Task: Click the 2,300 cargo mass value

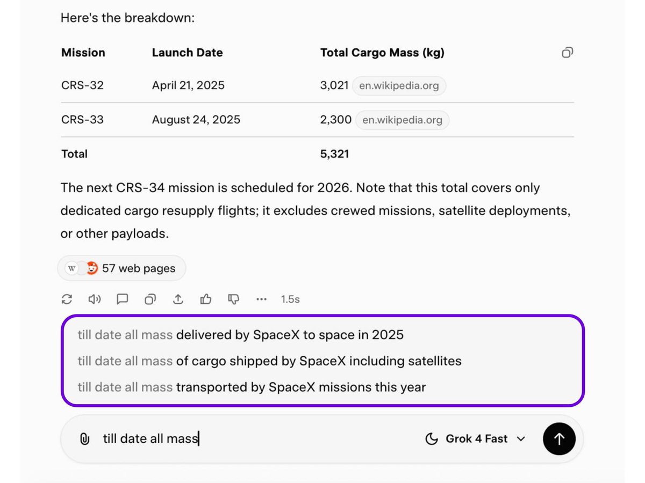Action: pyautogui.click(x=336, y=120)
